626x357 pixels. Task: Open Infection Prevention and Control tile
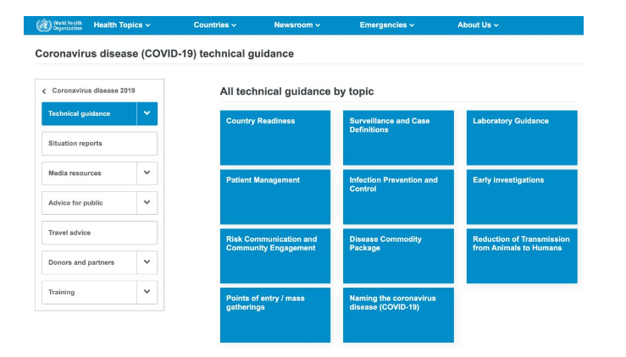point(398,196)
